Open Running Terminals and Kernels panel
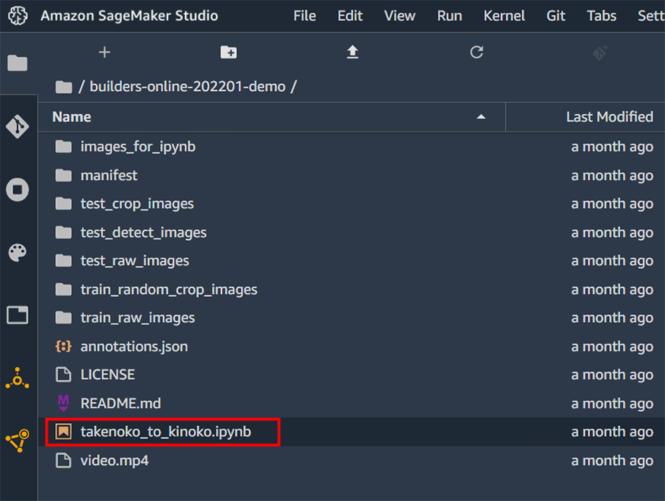Screen dimensions: 665x501 click(17, 190)
